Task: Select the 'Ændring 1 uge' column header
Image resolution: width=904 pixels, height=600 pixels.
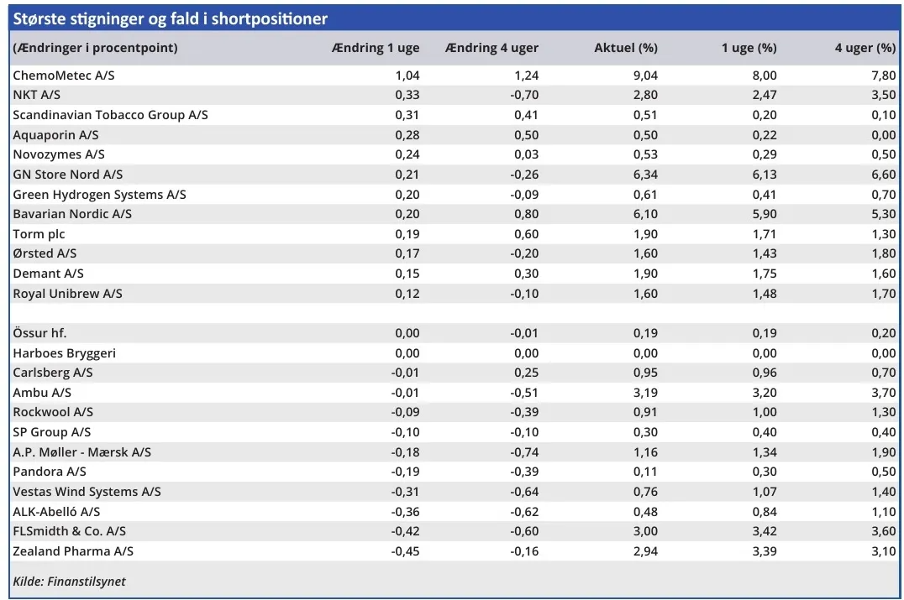Action: coord(376,48)
